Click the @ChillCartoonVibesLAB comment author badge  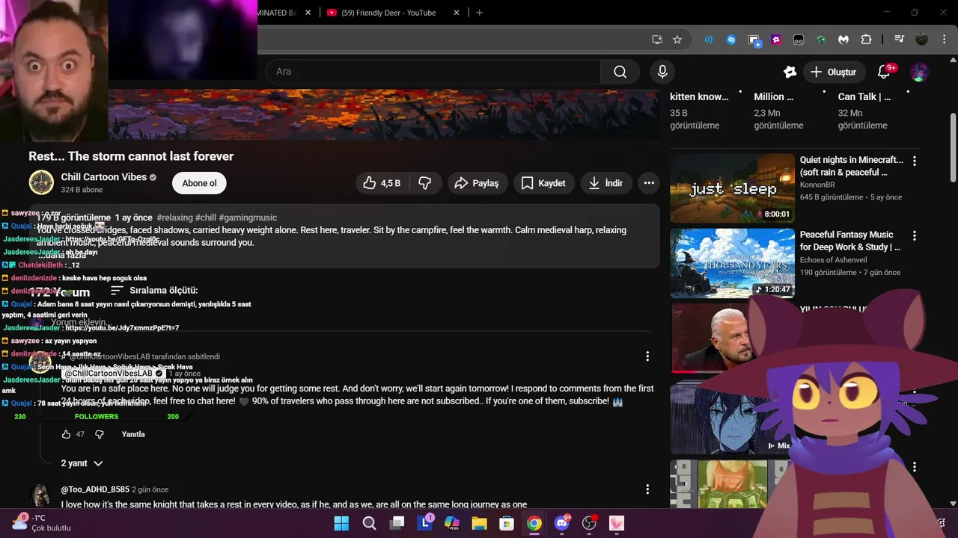click(113, 373)
